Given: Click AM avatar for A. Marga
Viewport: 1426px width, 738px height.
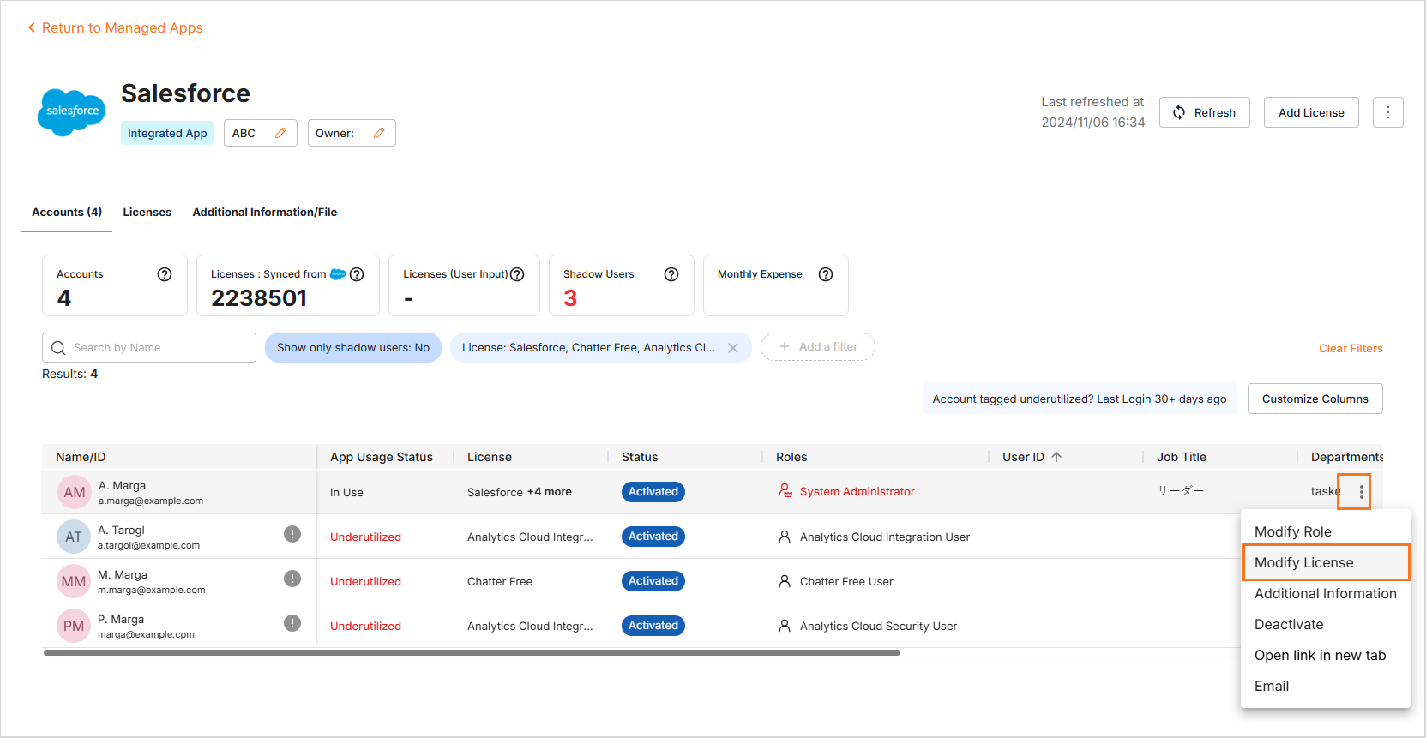Looking at the screenshot, I should 75,492.
